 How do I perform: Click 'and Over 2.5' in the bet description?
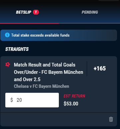point(27,79)
